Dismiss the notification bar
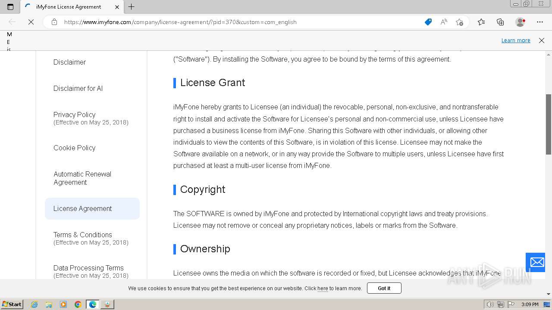 point(542,40)
